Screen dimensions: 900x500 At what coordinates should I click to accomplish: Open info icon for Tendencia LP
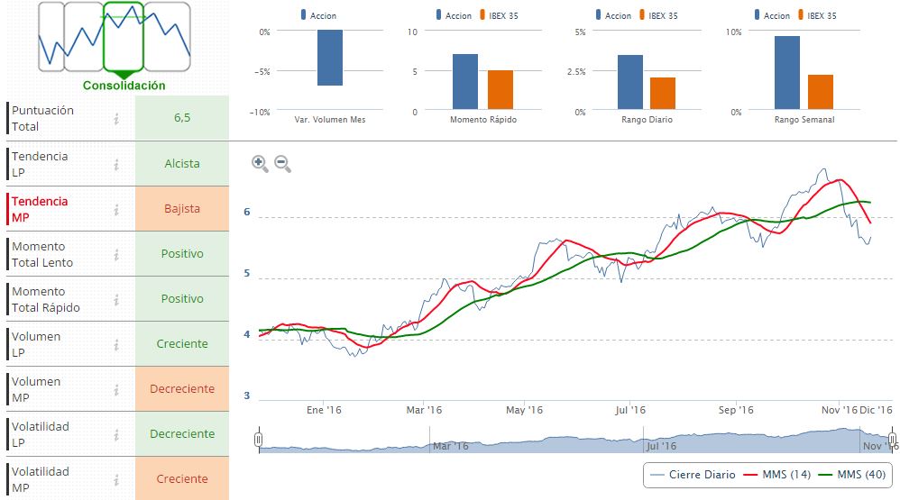116,165
